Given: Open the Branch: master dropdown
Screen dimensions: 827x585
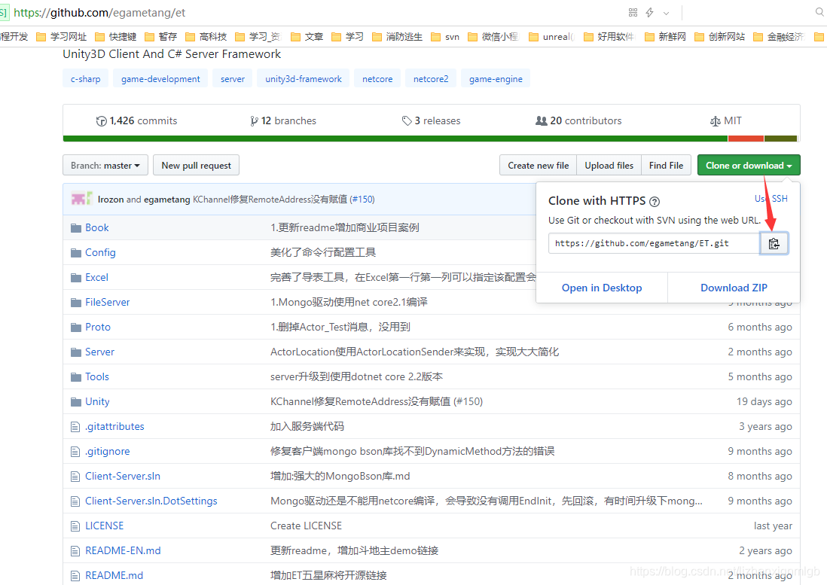Looking at the screenshot, I should [105, 165].
